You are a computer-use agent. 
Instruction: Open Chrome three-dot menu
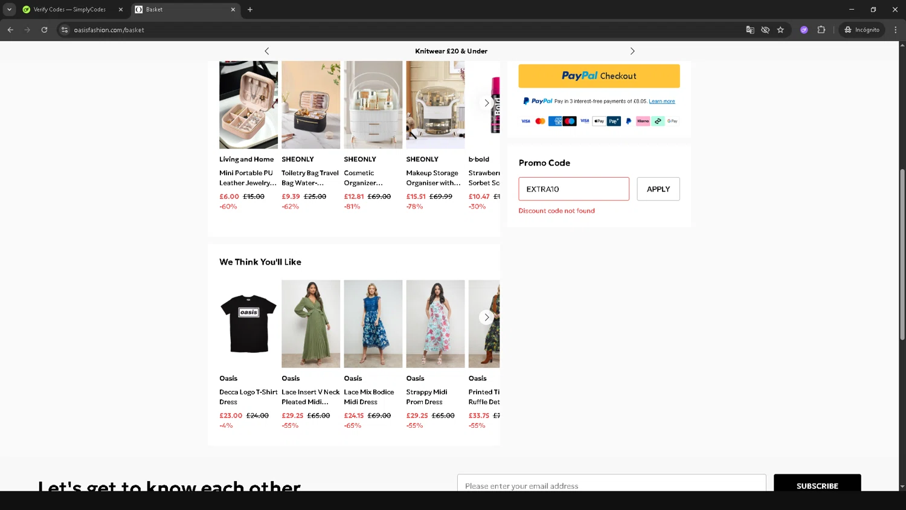pos(896,30)
